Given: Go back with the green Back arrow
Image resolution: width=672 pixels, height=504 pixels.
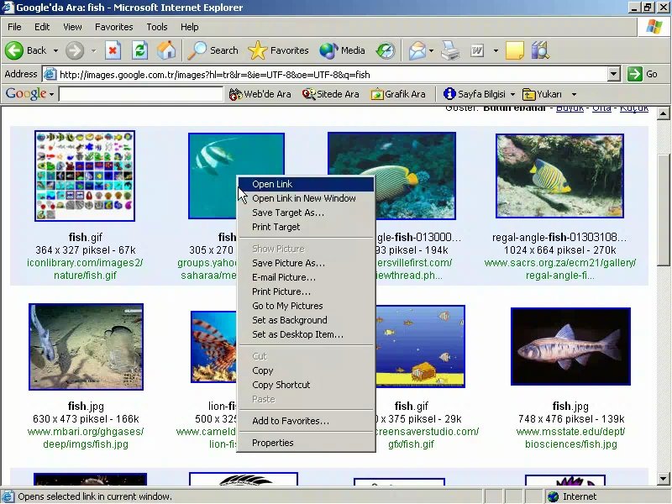Looking at the screenshot, I should [25, 50].
